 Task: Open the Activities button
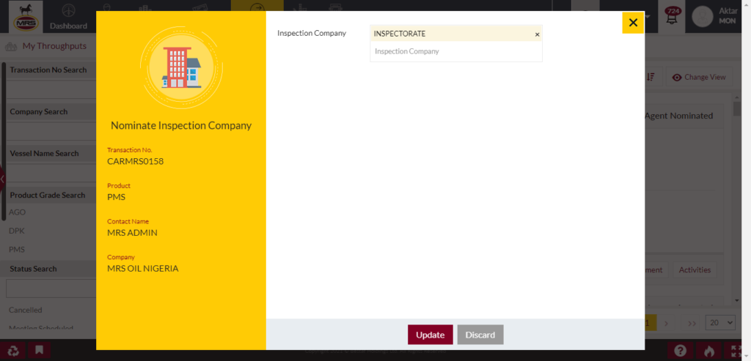[695, 269]
